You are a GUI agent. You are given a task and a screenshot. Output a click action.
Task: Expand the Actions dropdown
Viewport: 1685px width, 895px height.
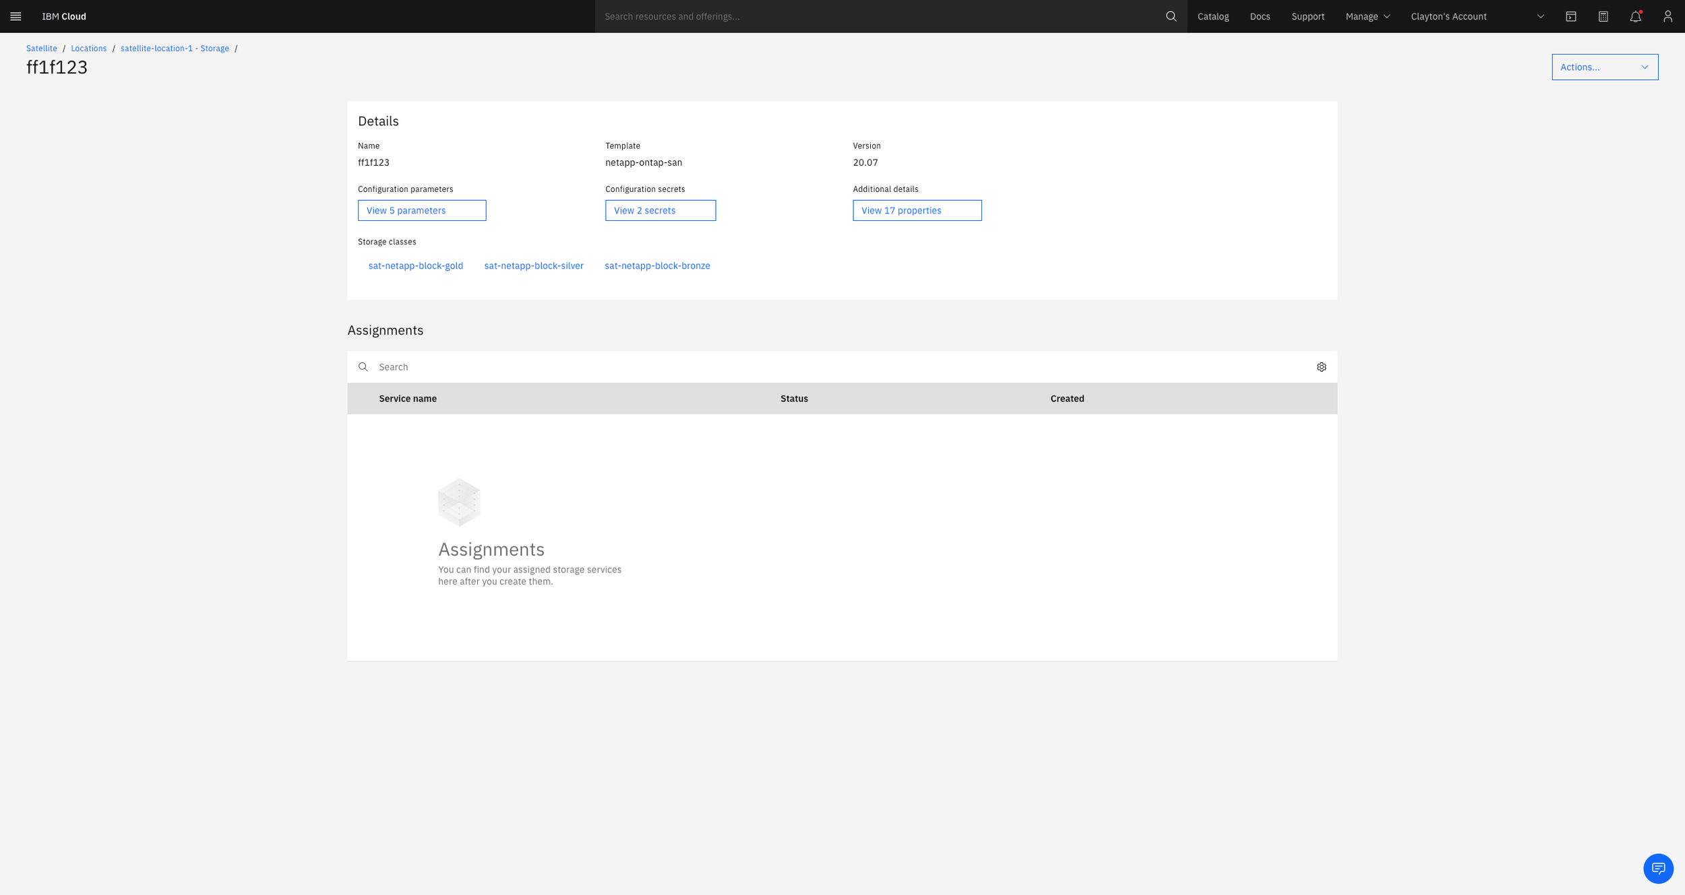coord(1604,67)
